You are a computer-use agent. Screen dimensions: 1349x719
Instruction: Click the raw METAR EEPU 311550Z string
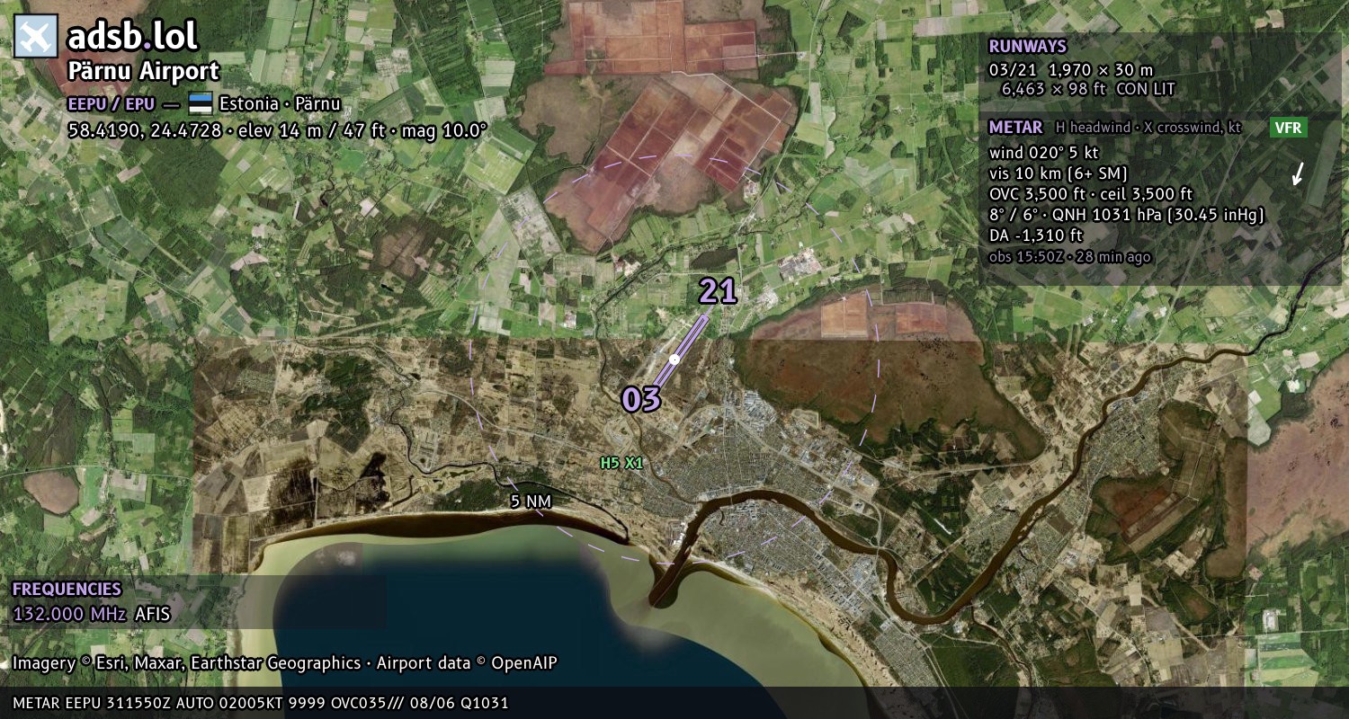tap(261, 703)
